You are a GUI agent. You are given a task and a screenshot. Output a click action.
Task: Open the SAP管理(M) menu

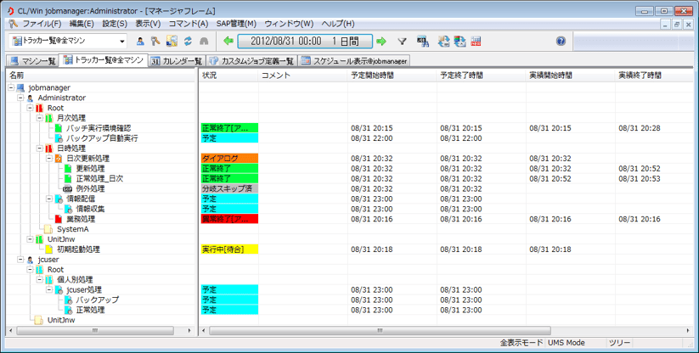click(236, 24)
